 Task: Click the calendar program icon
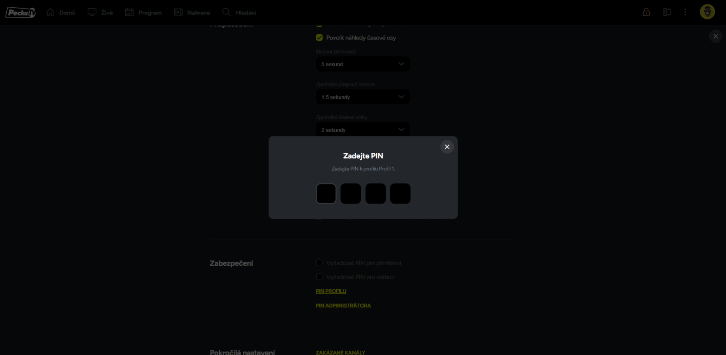coord(129,12)
